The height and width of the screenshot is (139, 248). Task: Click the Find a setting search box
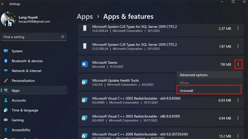click(34, 37)
